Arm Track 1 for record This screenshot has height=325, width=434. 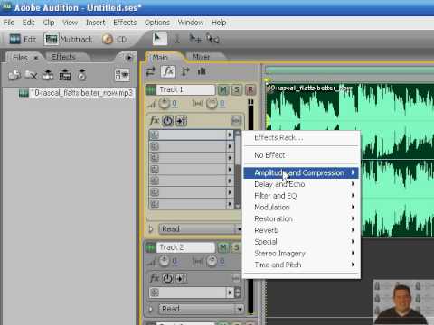tap(250, 89)
